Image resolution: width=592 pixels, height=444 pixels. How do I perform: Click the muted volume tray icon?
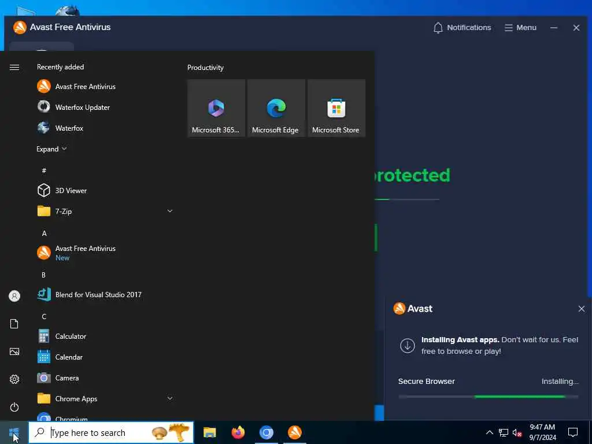(517, 432)
